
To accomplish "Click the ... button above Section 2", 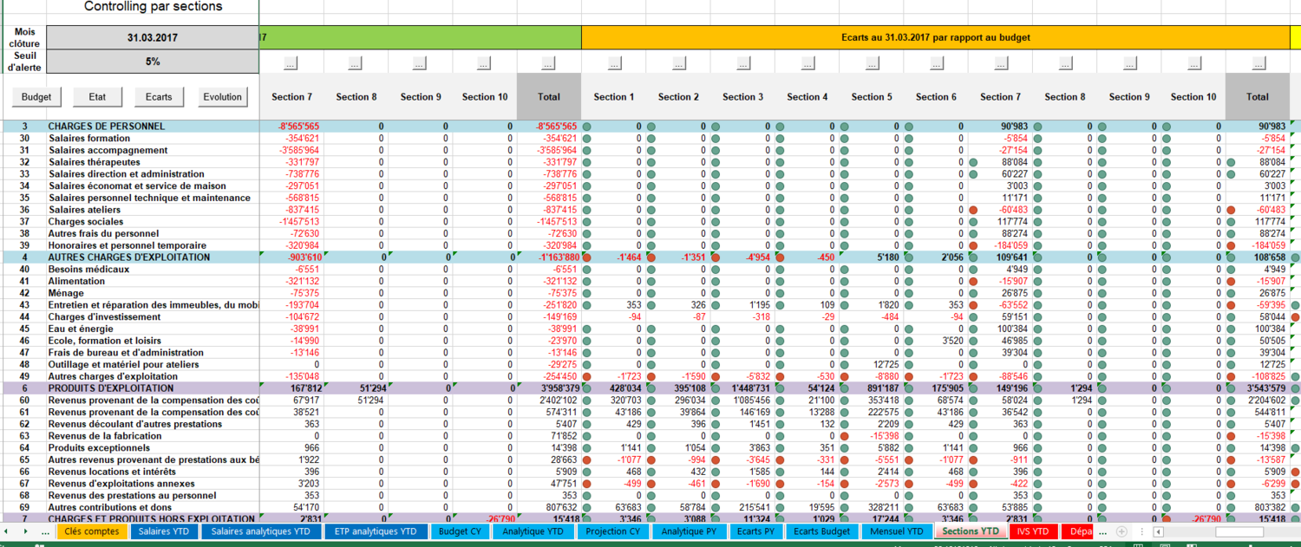I will (677, 63).
